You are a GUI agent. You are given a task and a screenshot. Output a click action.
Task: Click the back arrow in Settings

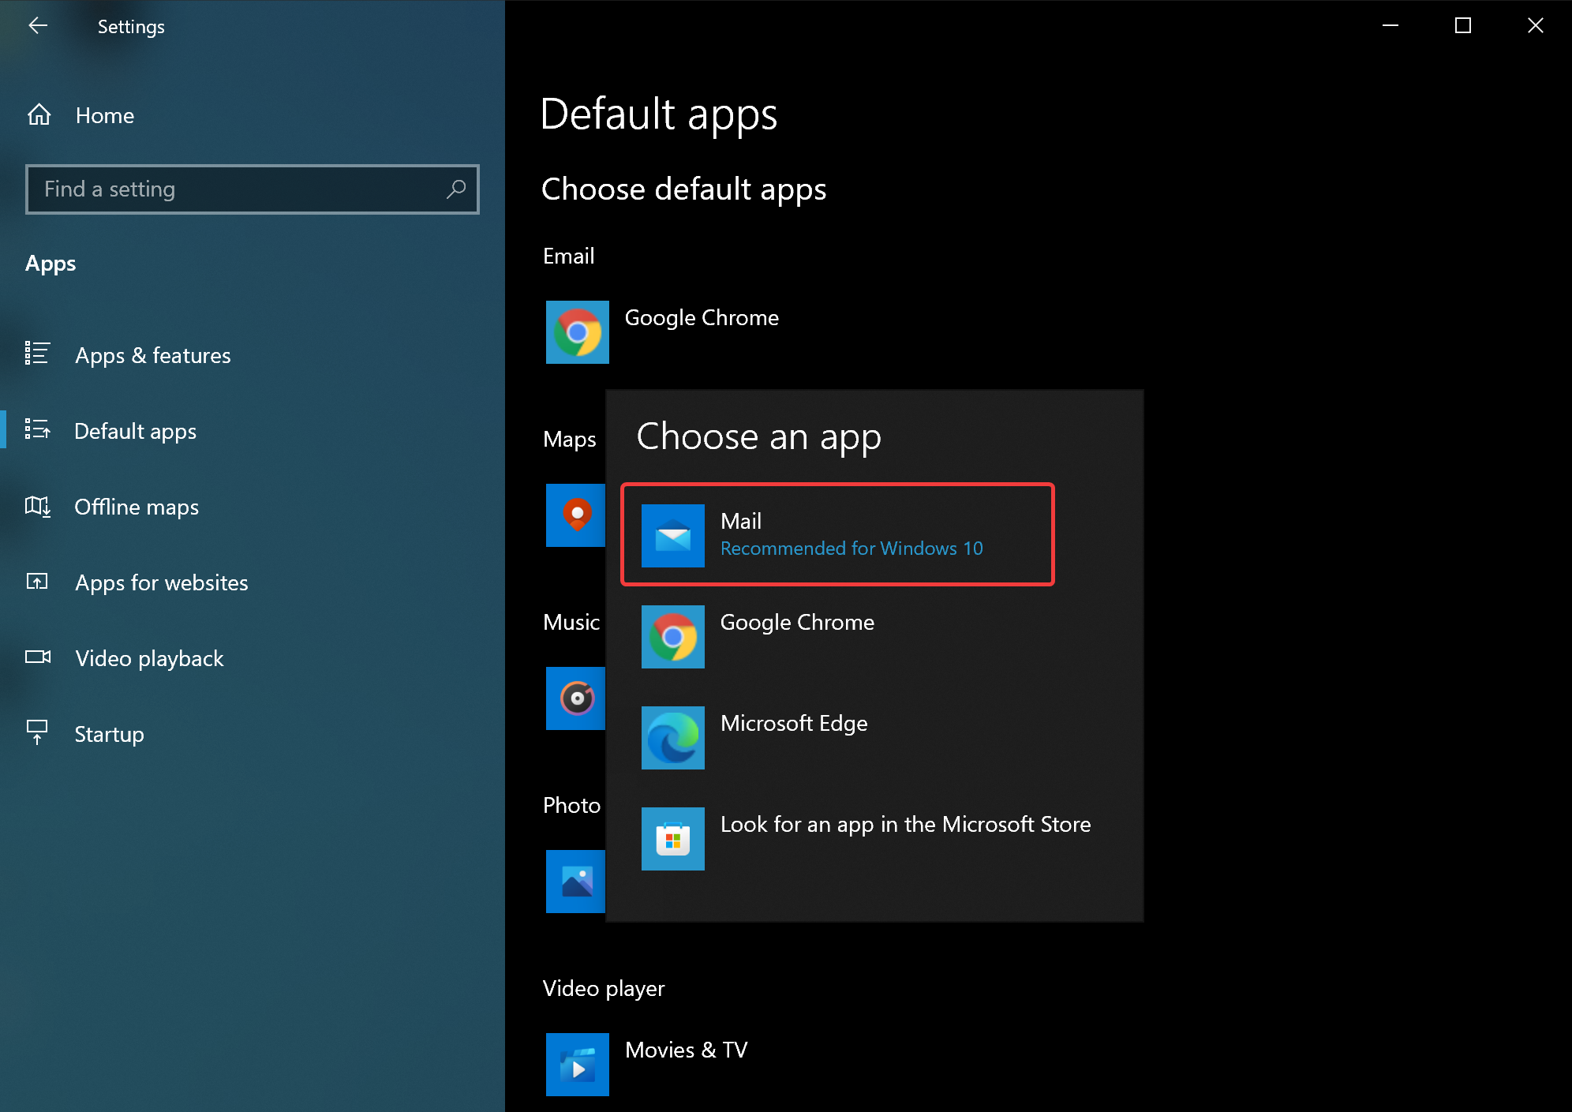pyautogui.click(x=38, y=26)
